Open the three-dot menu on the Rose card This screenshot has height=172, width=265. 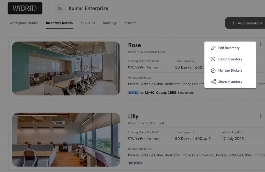click(260, 44)
